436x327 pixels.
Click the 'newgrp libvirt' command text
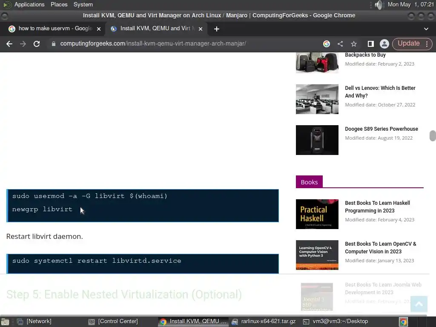tap(42, 209)
